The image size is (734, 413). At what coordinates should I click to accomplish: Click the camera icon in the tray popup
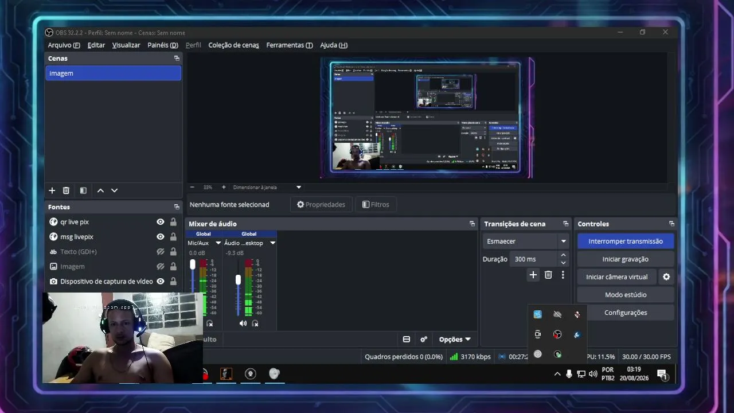pyautogui.click(x=537, y=334)
